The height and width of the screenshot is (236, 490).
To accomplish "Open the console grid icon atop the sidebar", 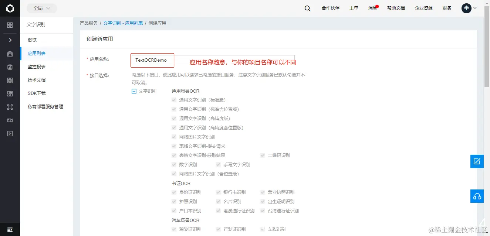I will [x=10, y=25].
